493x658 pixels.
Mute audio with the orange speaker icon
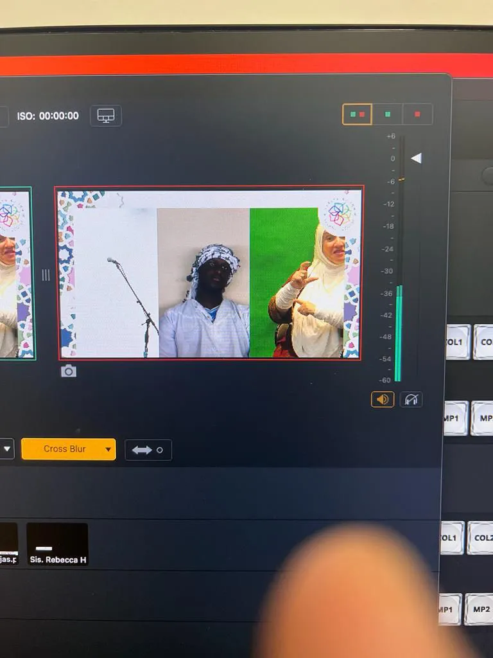pyautogui.click(x=383, y=399)
